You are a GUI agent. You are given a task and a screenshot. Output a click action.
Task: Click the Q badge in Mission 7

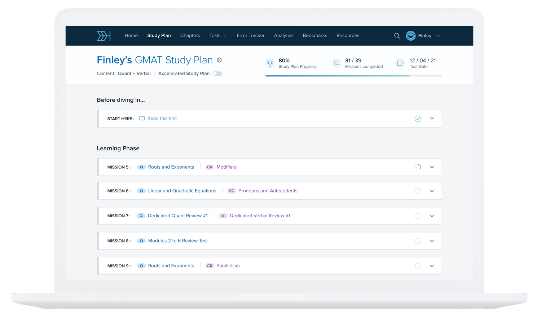pyautogui.click(x=141, y=216)
